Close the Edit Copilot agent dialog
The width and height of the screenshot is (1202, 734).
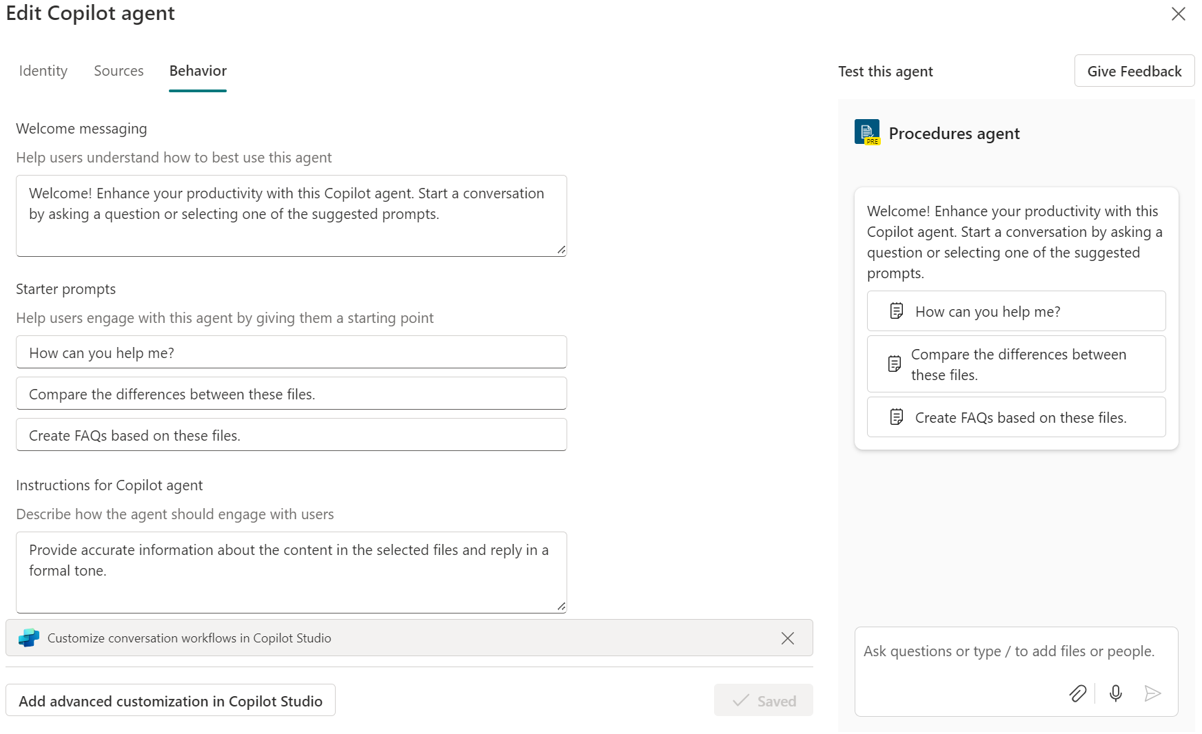[1178, 14]
